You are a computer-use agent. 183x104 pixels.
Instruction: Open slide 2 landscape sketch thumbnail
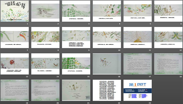(45, 11)
